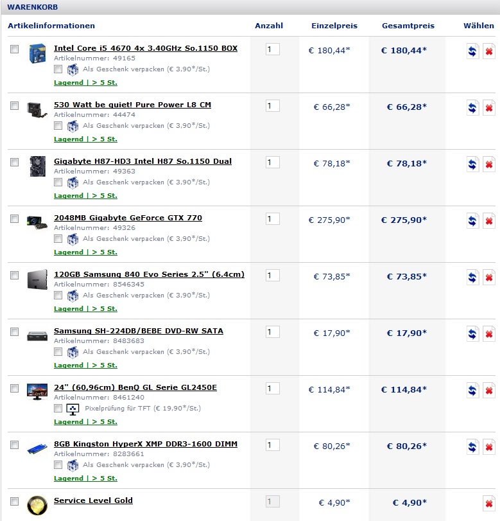Select the Service Level Gold row checkbox

(14, 501)
